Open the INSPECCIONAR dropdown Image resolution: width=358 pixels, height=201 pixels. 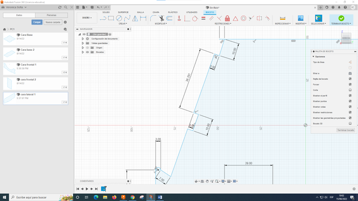(x=283, y=24)
